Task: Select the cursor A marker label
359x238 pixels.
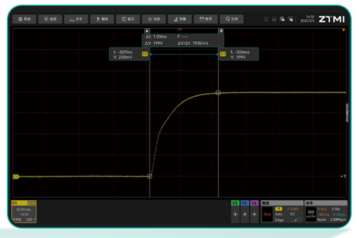Action: 147,31
